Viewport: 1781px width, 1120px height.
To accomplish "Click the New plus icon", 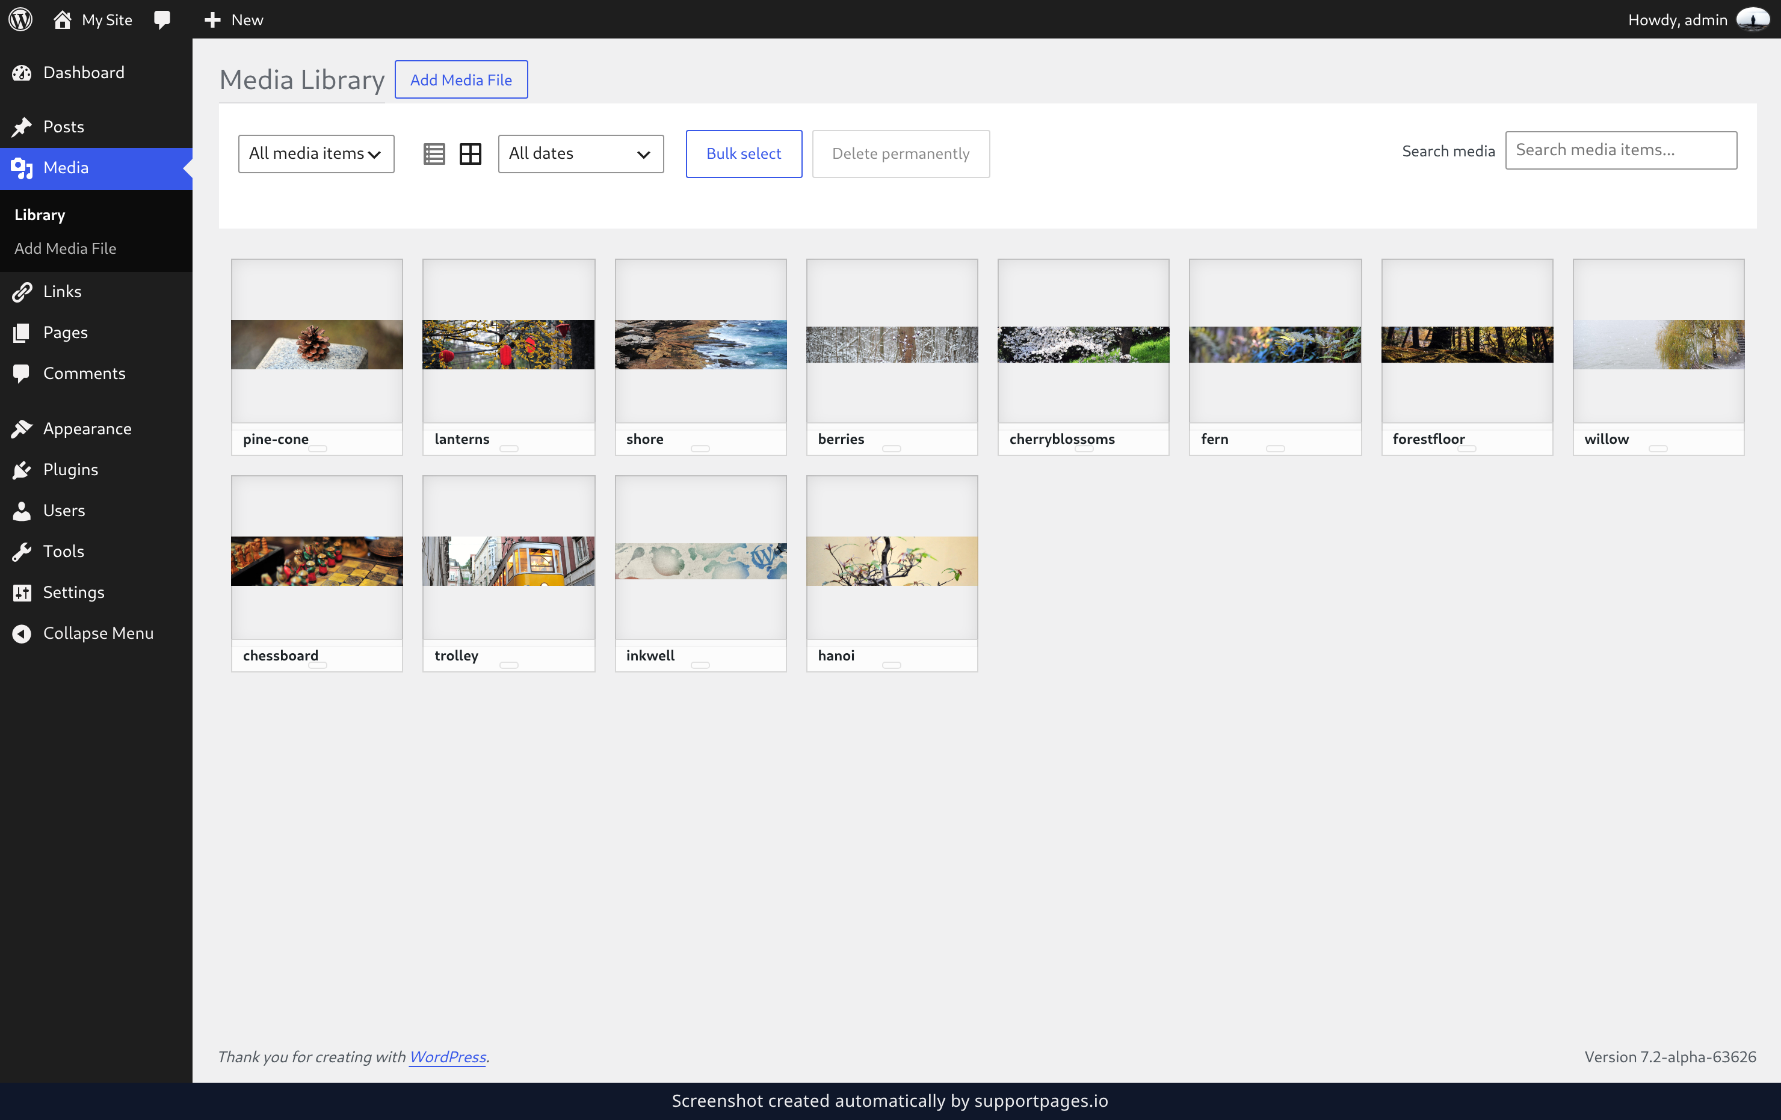I will (212, 20).
